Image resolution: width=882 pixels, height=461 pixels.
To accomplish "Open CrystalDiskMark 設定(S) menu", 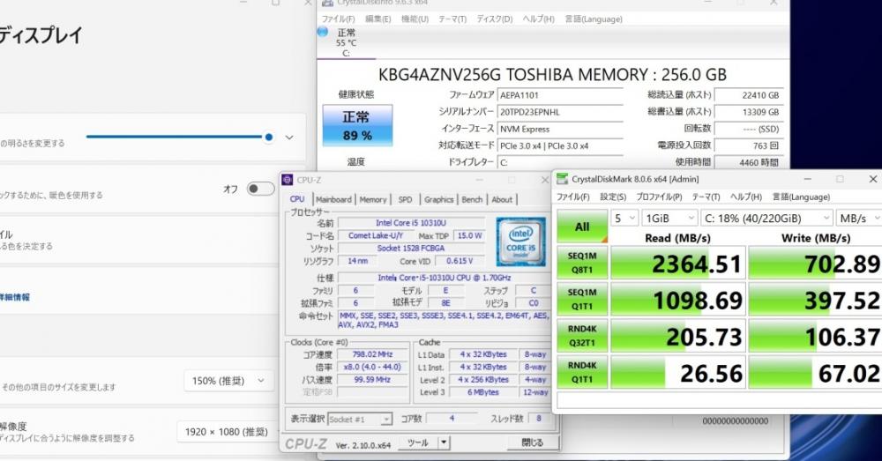I will [x=613, y=197].
